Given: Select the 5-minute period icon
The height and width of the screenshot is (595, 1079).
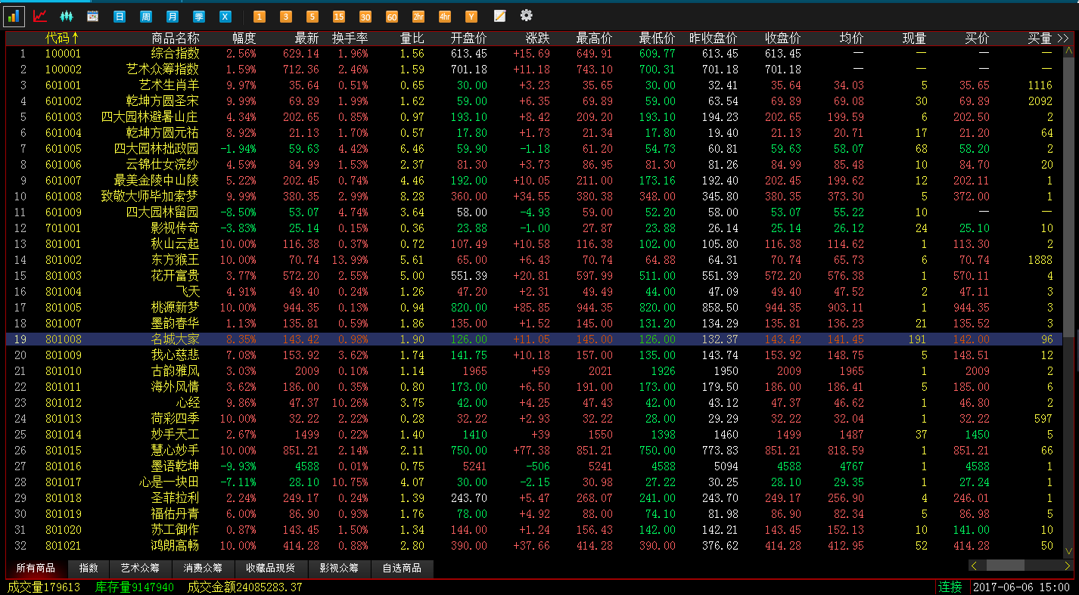Looking at the screenshot, I should pos(312,16).
